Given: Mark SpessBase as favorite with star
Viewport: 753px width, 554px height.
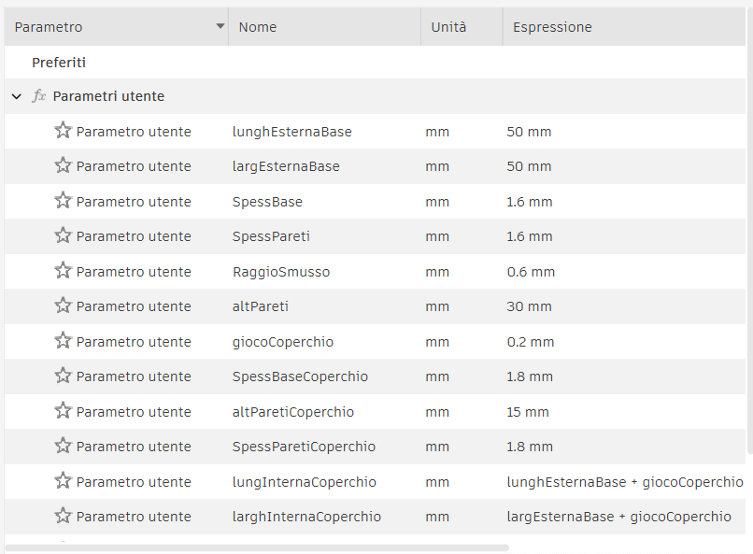Looking at the screenshot, I should pyautogui.click(x=63, y=201).
